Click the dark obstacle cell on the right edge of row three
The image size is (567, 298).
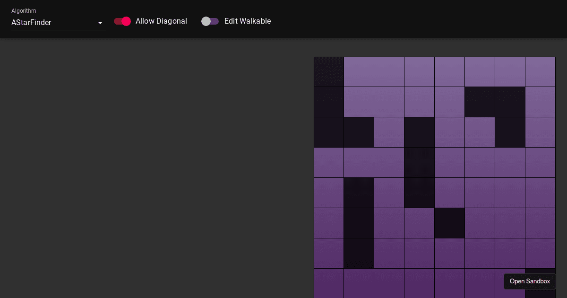pyautogui.click(x=510, y=132)
